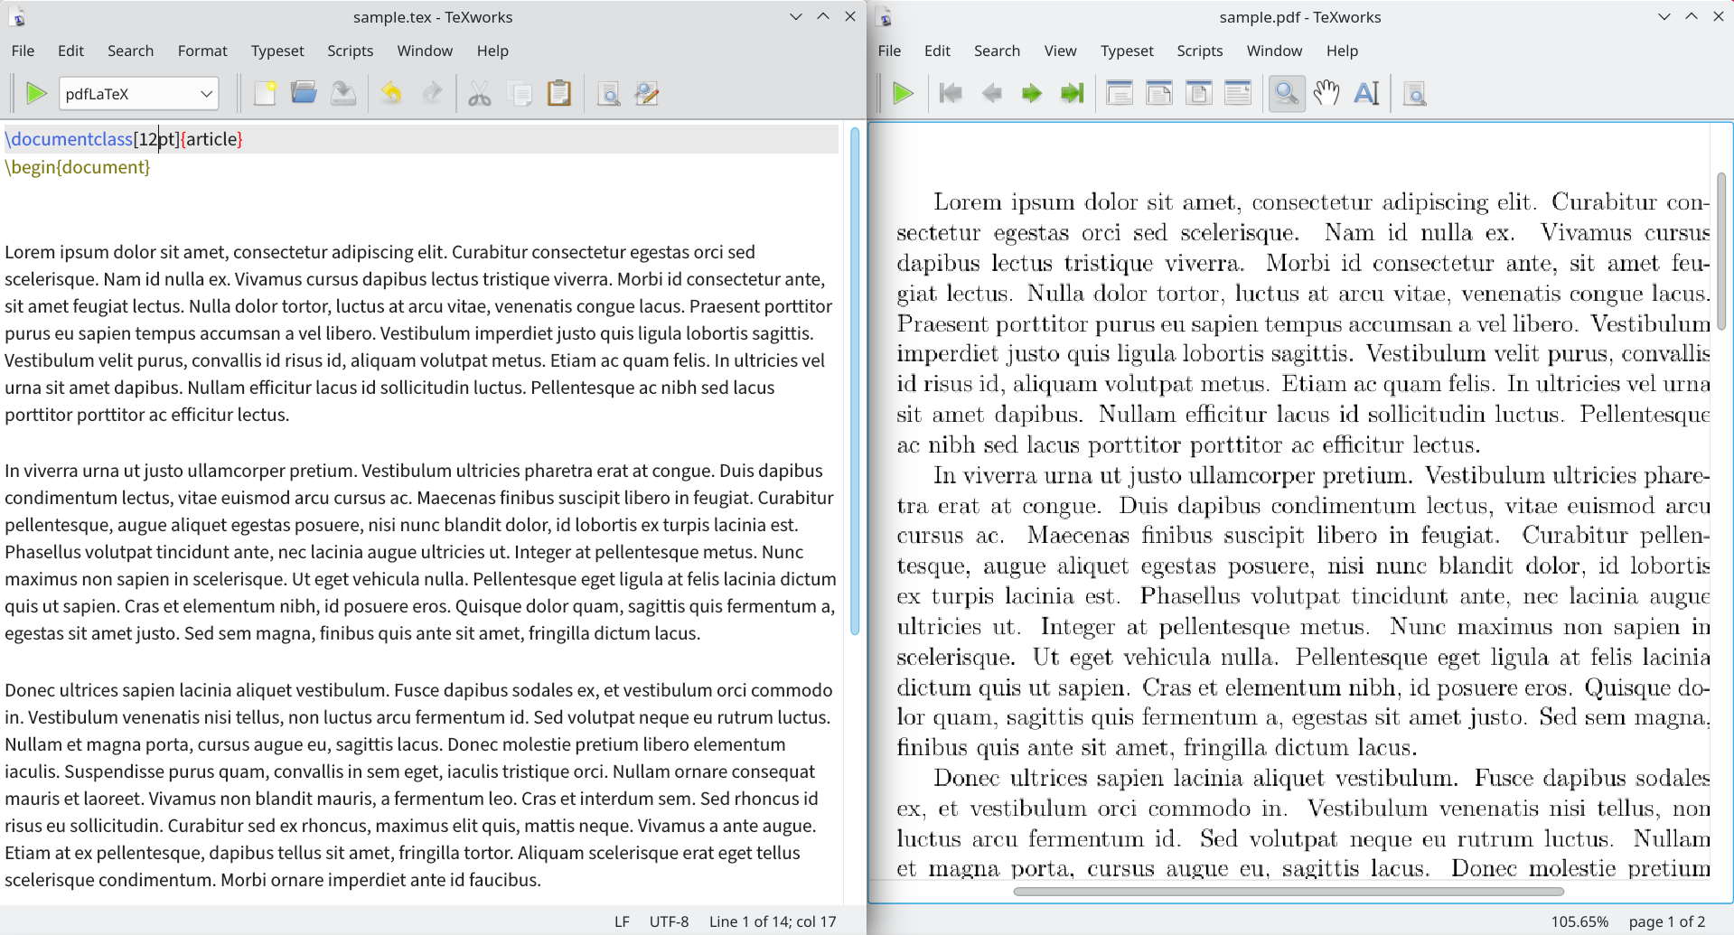Cut the selected text in the editor

pyautogui.click(x=479, y=93)
